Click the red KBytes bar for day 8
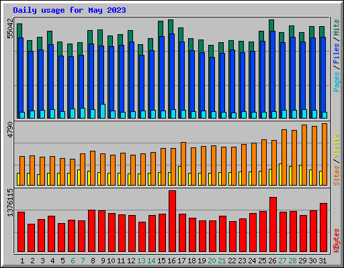Screen dimensions: 344x268 pos(91,230)
